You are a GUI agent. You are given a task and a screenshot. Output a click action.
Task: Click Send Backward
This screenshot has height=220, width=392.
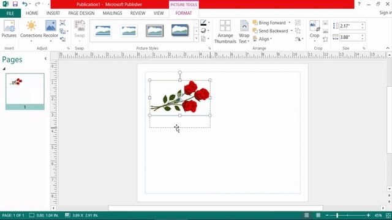(x=271, y=31)
